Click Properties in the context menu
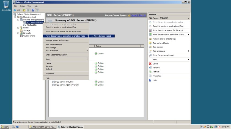This screenshot has height=129, width=231. 50,74
